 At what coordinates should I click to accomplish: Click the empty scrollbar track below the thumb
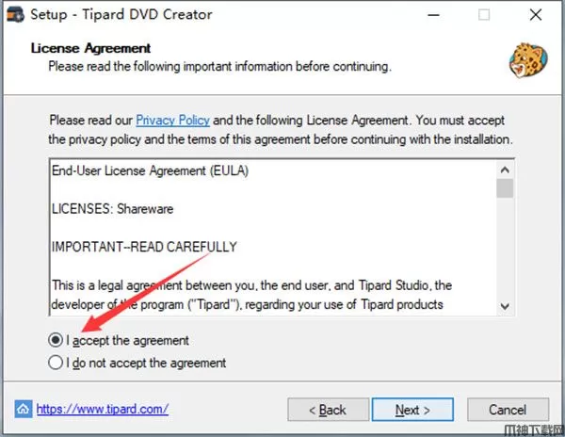[505, 248]
